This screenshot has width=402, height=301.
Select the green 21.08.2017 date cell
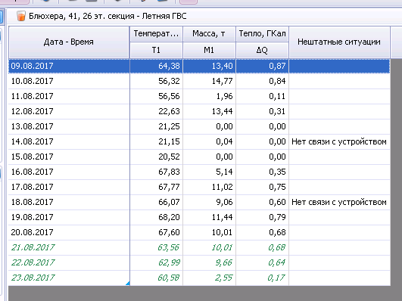click(x=69, y=247)
